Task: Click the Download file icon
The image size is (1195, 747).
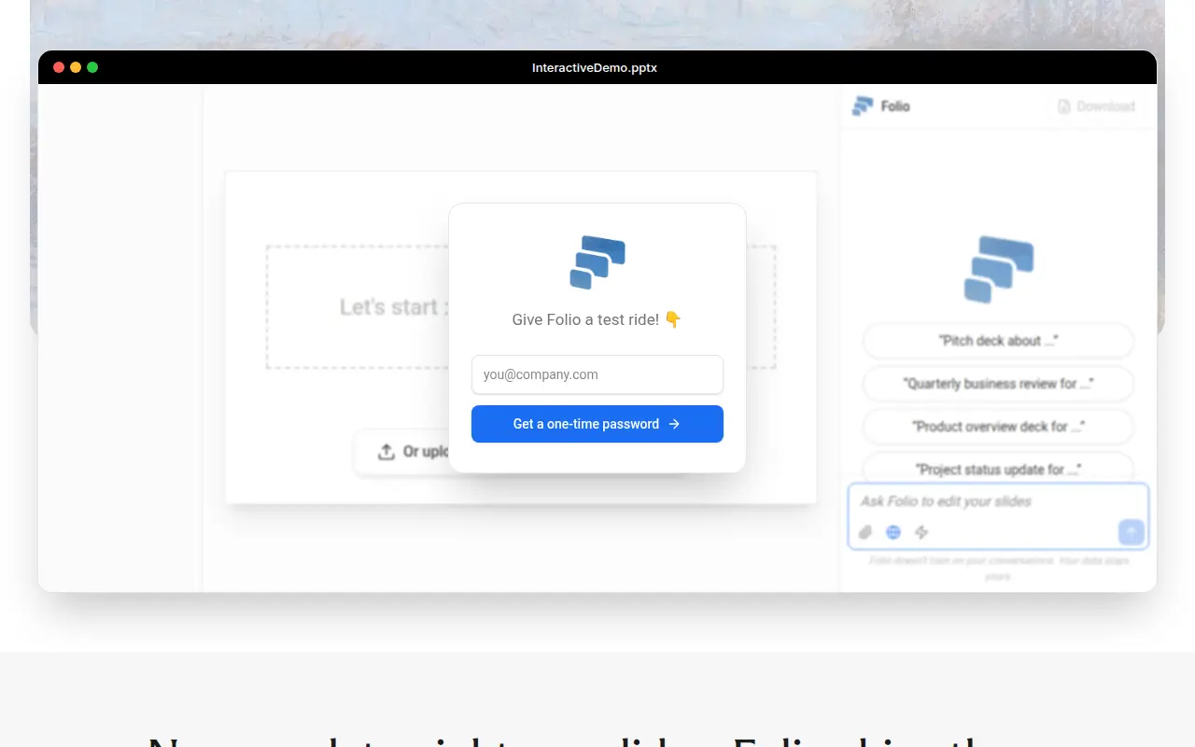Action: point(1064,106)
